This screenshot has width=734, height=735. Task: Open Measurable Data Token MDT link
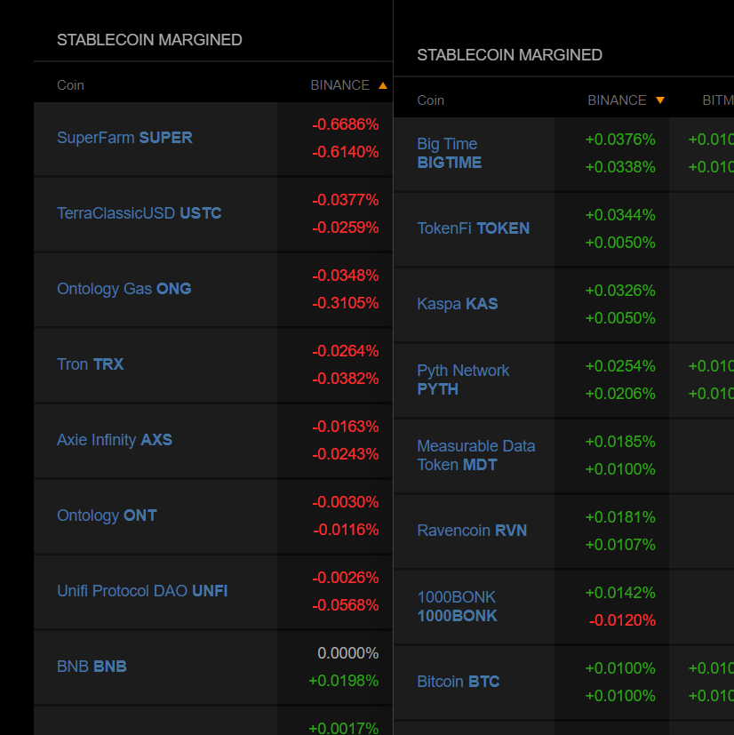click(476, 455)
